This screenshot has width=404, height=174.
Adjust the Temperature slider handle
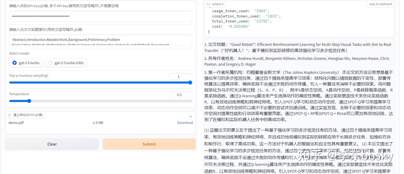[x=29, y=101]
